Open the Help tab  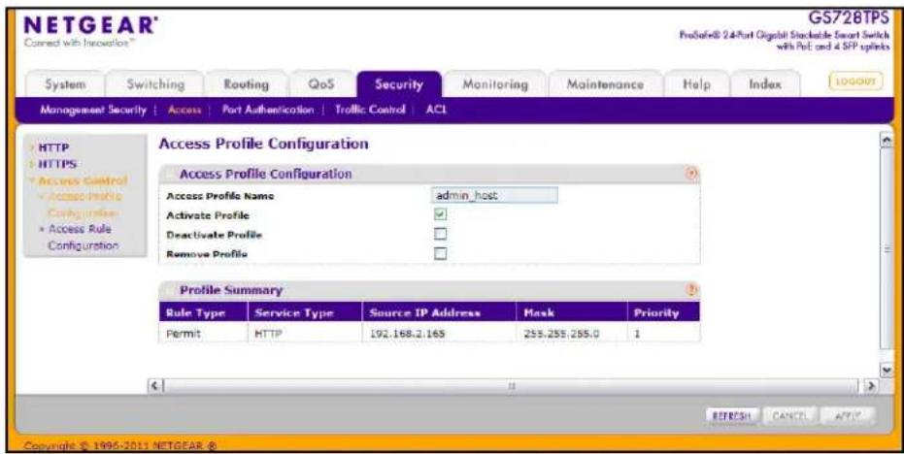click(696, 84)
